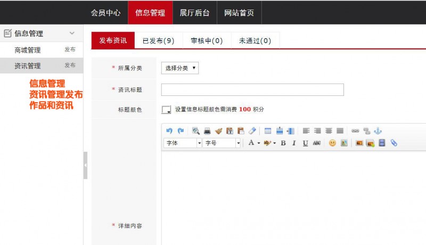Open the 标题颜色 color picker swatch

tap(166, 110)
